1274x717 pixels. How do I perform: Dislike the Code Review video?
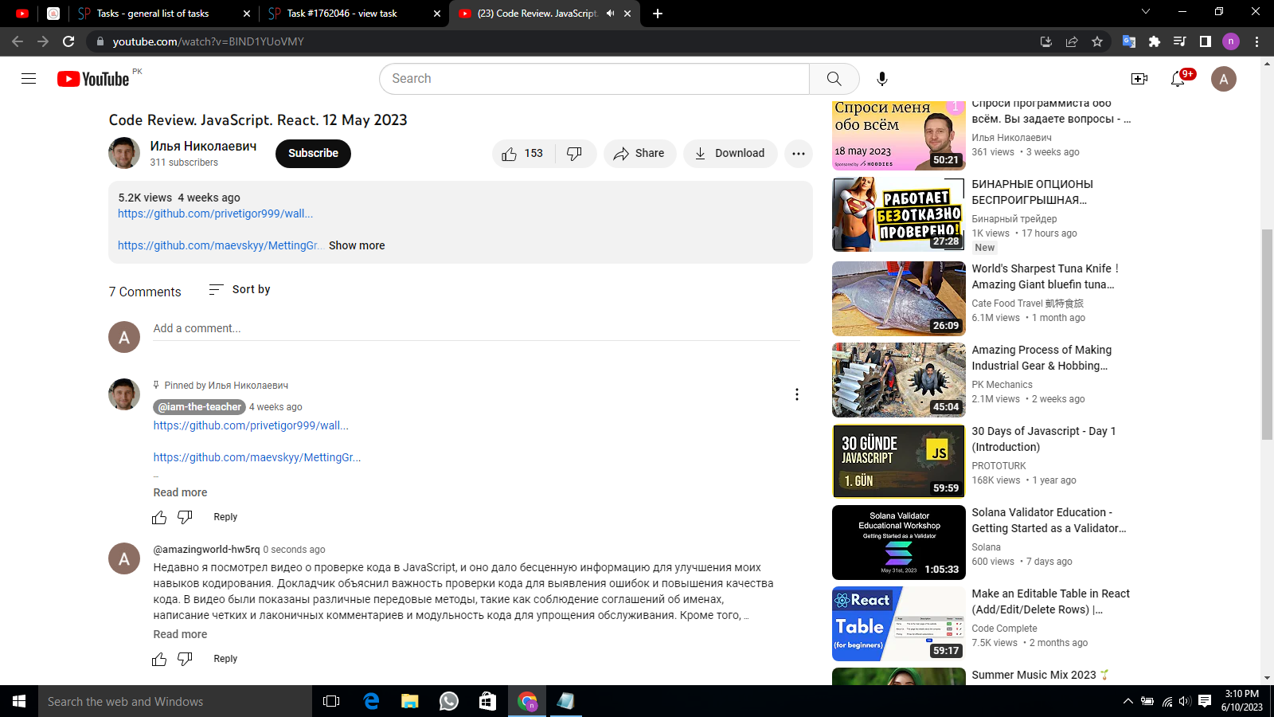pyautogui.click(x=575, y=154)
